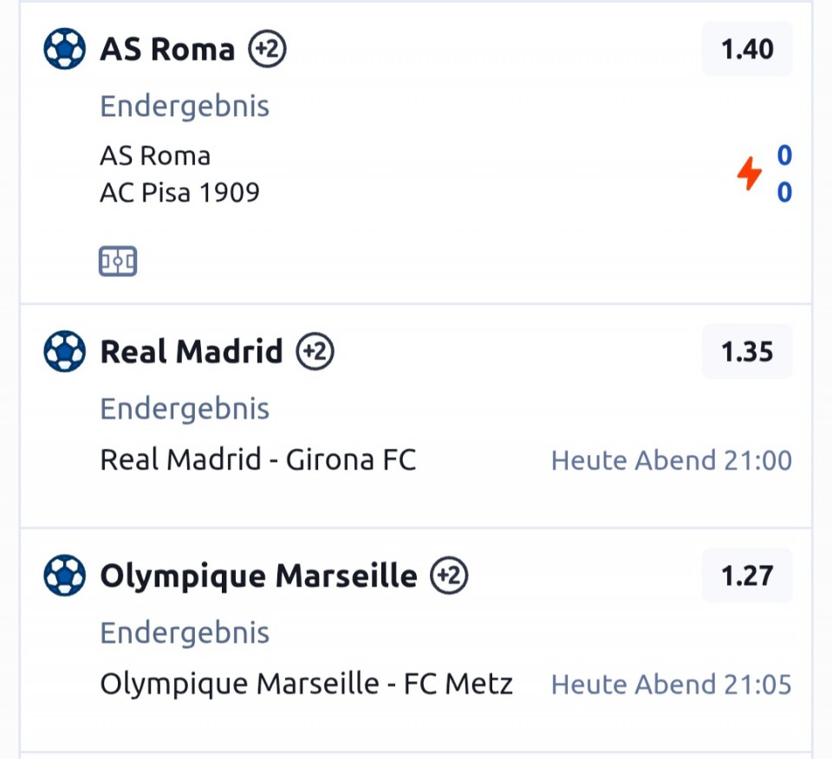
Task: Open the Olympique Marseille bet heading
Action: point(258,575)
